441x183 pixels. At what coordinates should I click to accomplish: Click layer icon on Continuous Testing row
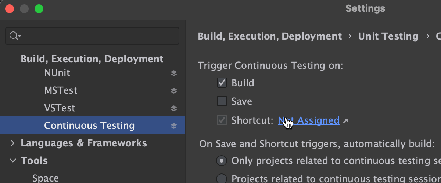174,126
